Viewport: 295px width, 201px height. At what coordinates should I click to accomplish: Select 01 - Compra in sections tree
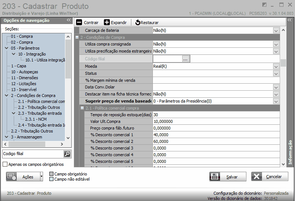pos(22,36)
